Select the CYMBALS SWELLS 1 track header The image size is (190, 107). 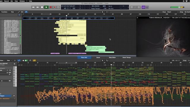point(11,44)
